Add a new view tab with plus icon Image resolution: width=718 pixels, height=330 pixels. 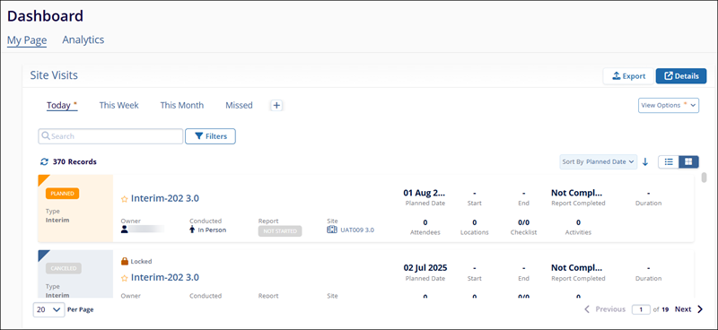(x=276, y=106)
